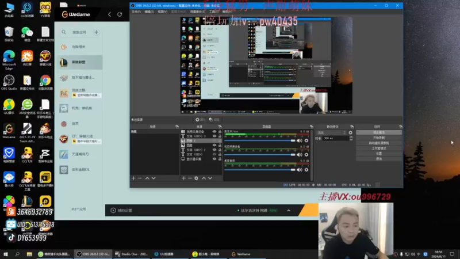Viewport: 460px width, 259px height.
Task: Toggle lock on 显示器采集 source
Action: pos(220,159)
